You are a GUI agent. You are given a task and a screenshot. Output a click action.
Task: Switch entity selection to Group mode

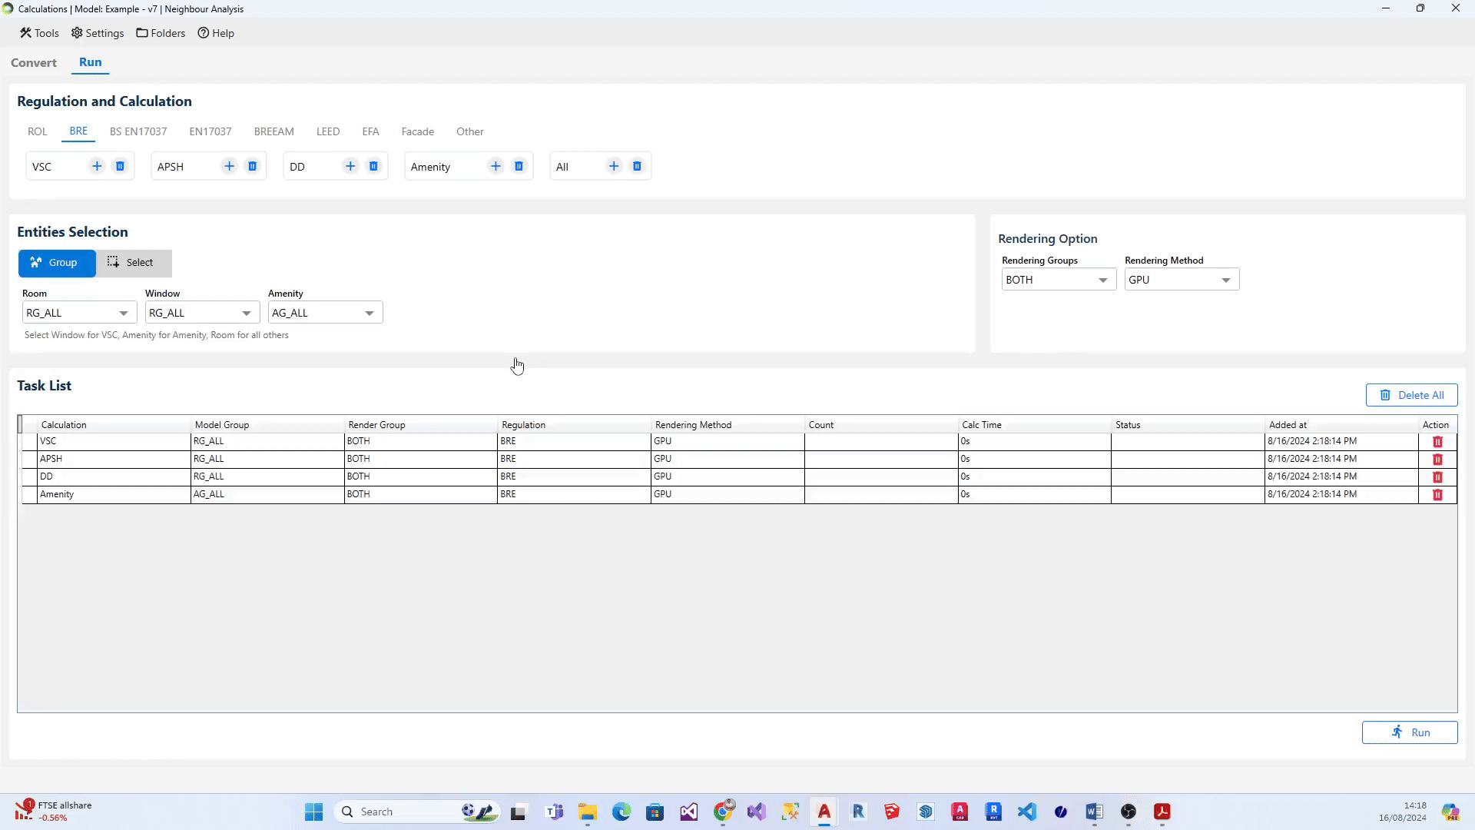(x=57, y=263)
